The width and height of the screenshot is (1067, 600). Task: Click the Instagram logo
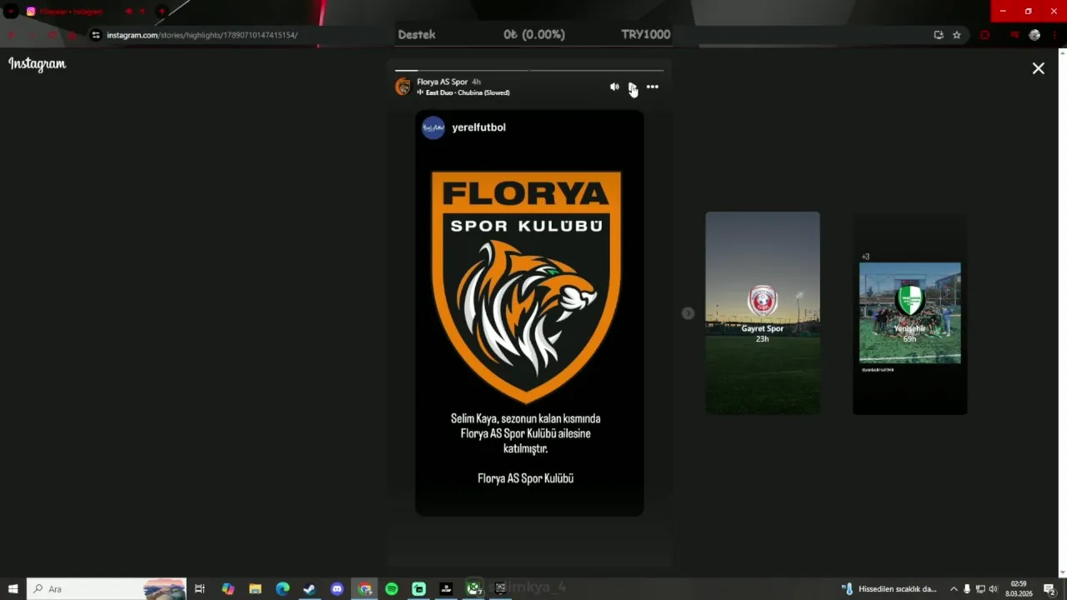coord(37,64)
